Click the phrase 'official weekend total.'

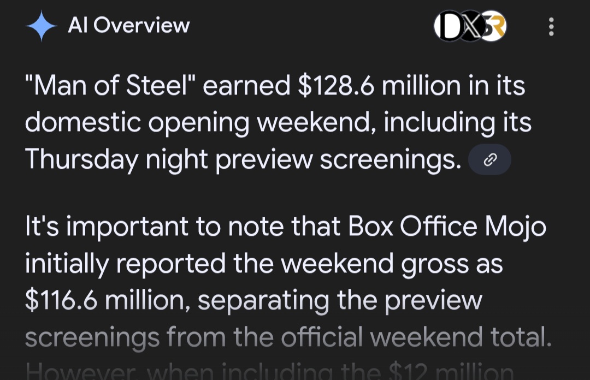(x=416, y=337)
